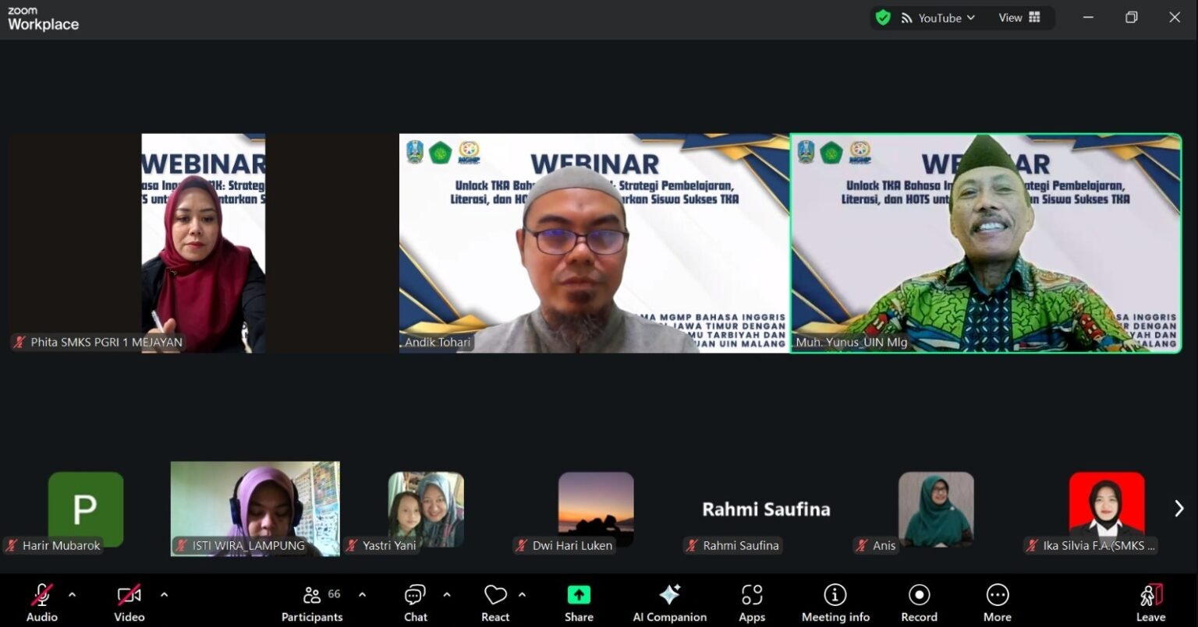Image resolution: width=1198 pixels, height=627 pixels.
Task: Close the Zoom meeting window
Action: point(1175,18)
